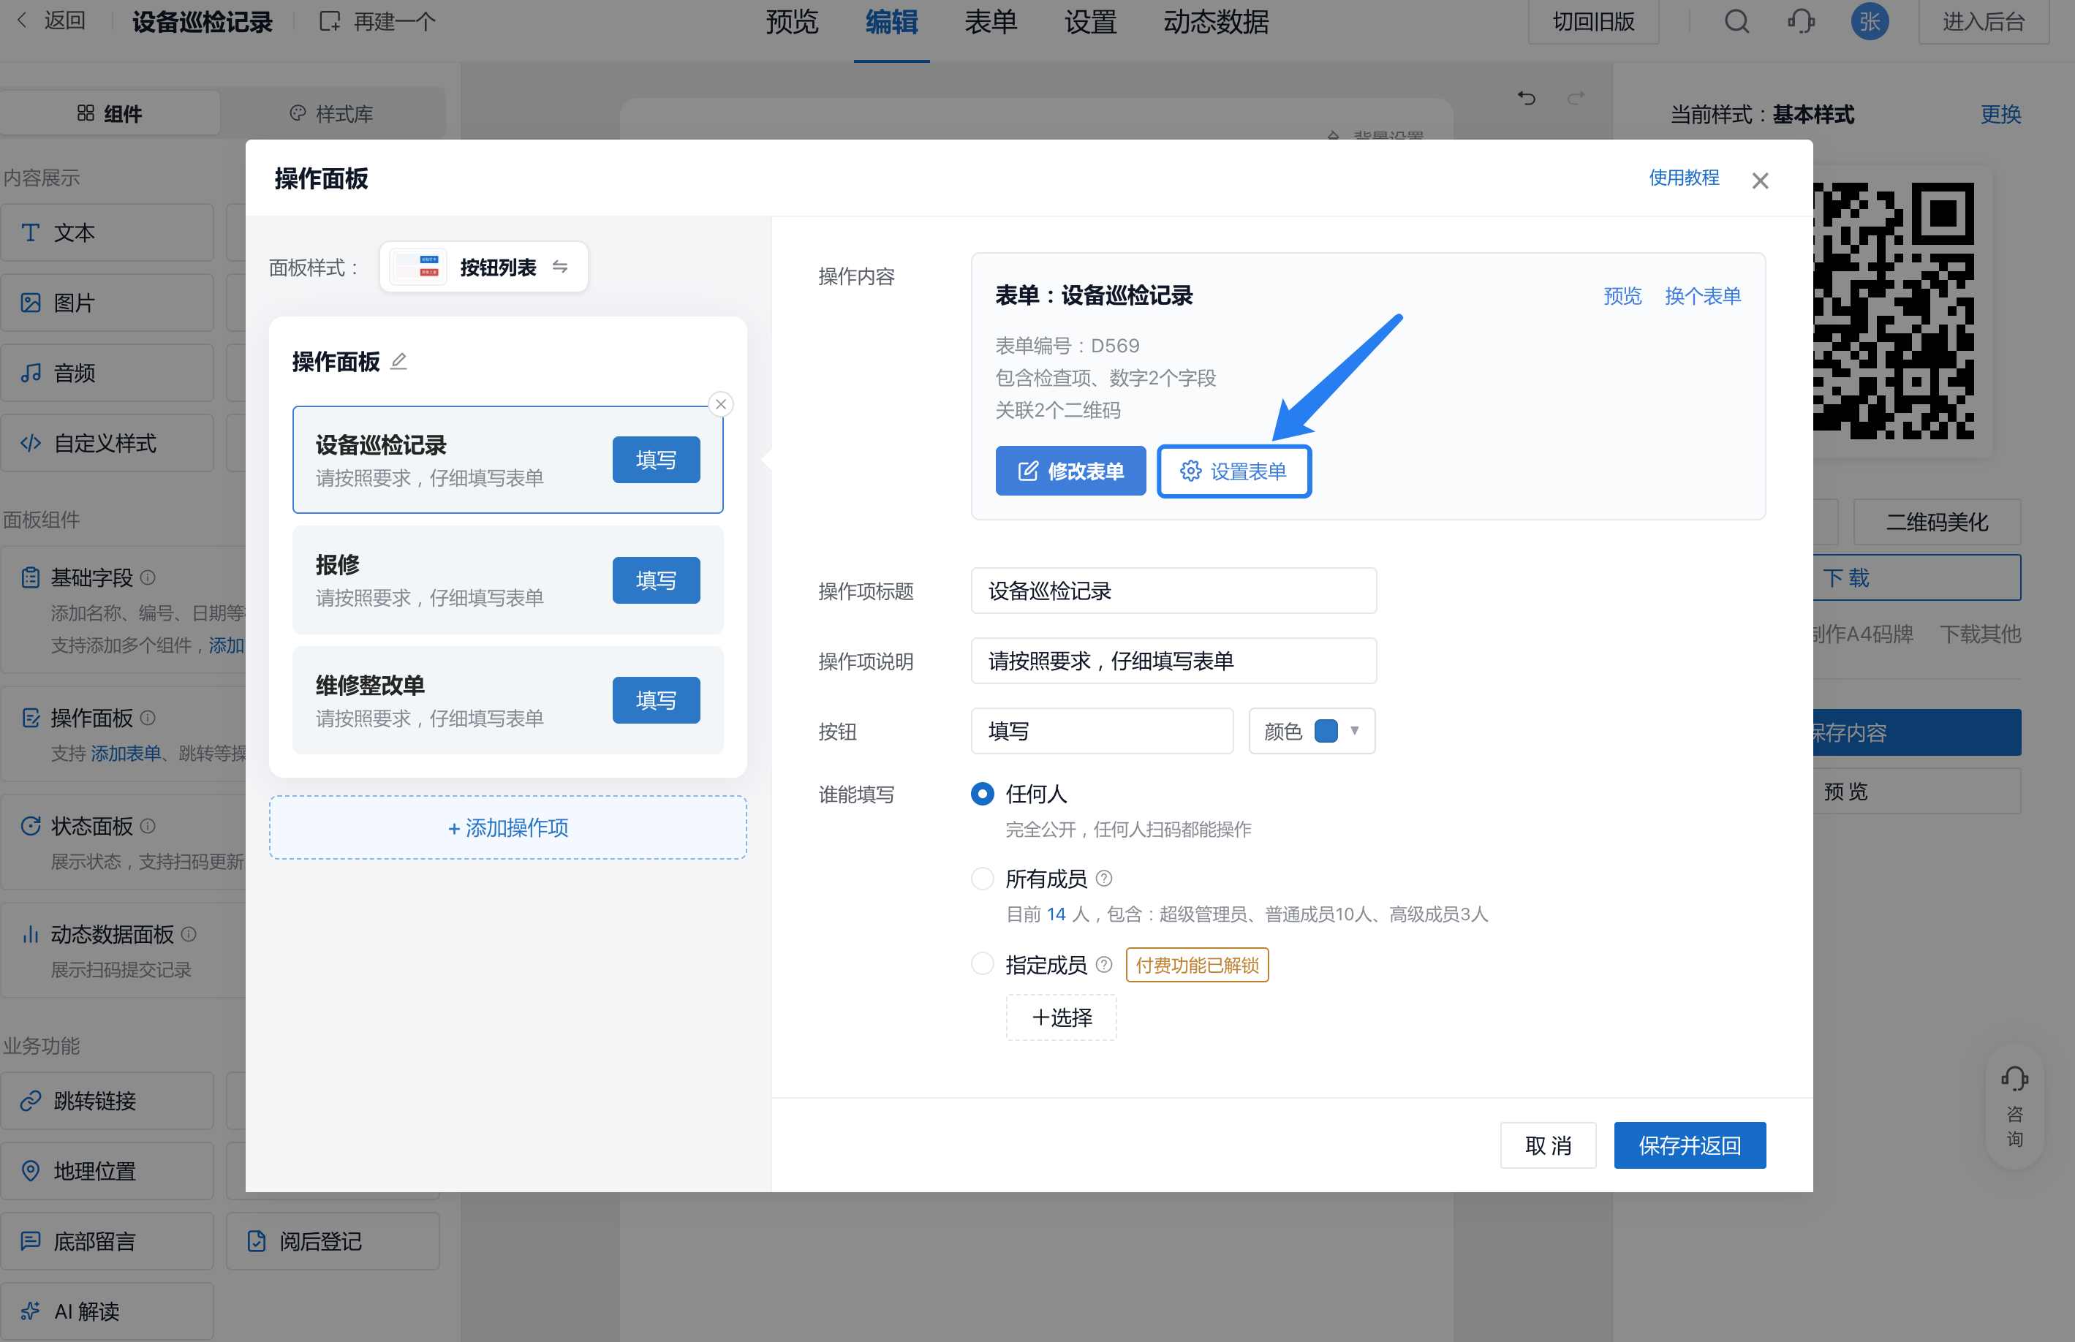The height and width of the screenshot is (1342, 2075).
Task: Click the 设置表单 button
Action: click(1234, 471)
